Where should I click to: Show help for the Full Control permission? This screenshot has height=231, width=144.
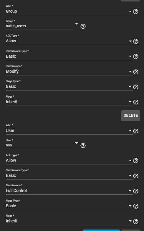[136, 191]
